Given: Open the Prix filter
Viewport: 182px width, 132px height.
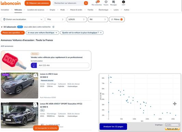Looking at the screenshot, I should coord(55,19).
